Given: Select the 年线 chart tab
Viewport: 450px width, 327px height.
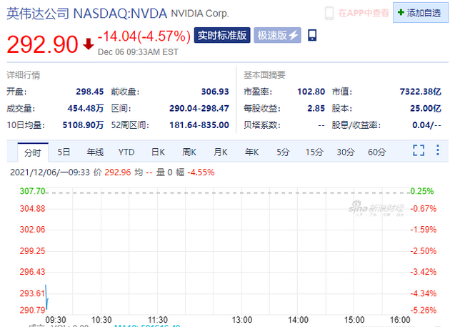Looking at the screenshot, I should (95, 152).
